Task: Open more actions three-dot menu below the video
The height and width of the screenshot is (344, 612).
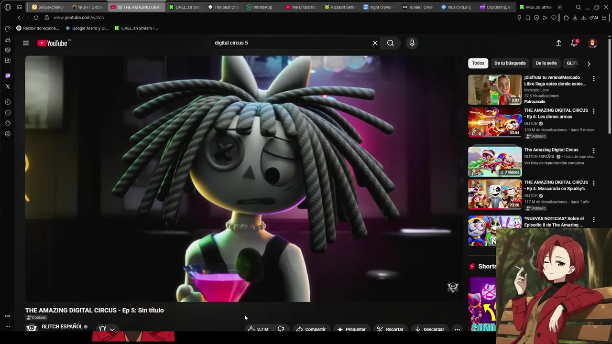Action: 457,329
